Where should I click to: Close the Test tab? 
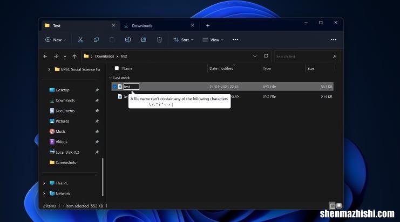pos(113,25)
